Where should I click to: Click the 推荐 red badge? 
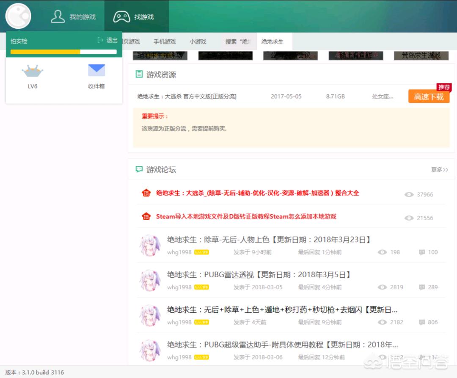pyautogui.click(x=444, y=87)
